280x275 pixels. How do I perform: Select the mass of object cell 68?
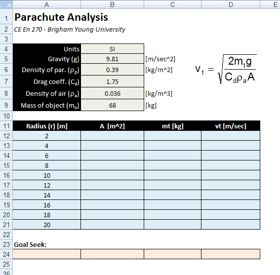(x=112, y=105)
